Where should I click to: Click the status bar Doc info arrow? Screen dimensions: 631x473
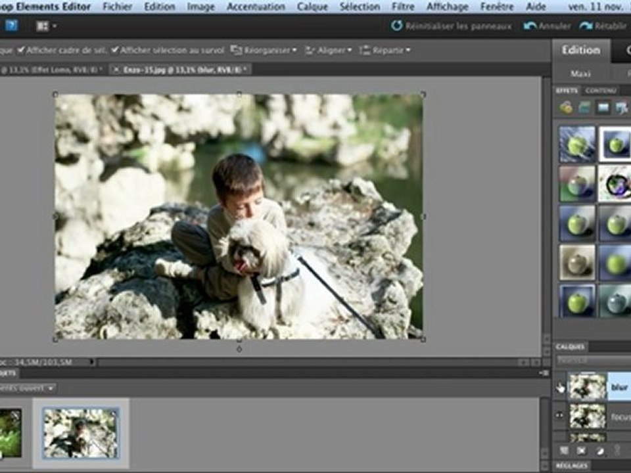[x=92, y=362]
